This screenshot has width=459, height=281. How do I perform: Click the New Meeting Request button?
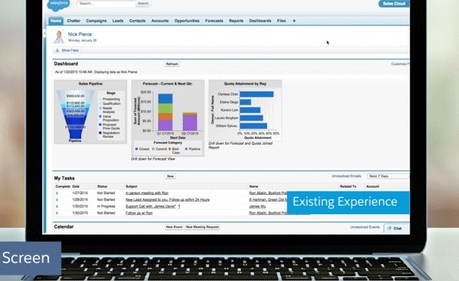click(202, 227)
